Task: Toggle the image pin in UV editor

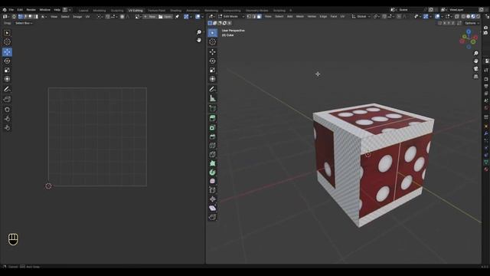Action: (x=177, y=17)
